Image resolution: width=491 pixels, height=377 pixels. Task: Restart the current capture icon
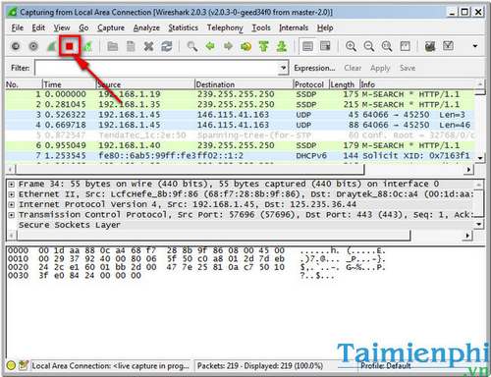(87, 46)
